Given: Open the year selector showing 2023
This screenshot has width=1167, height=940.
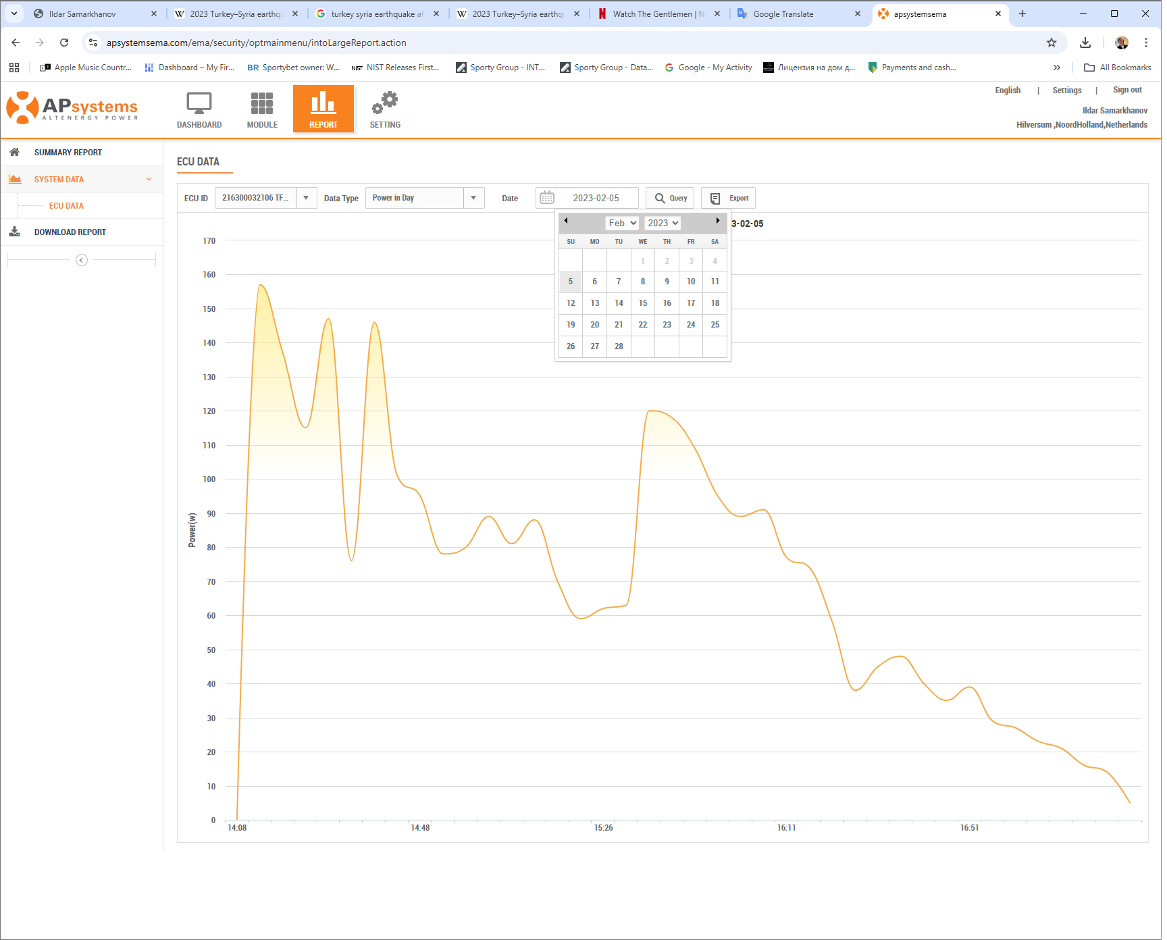Looking at the screenshot, I should (x=662, y=223).
